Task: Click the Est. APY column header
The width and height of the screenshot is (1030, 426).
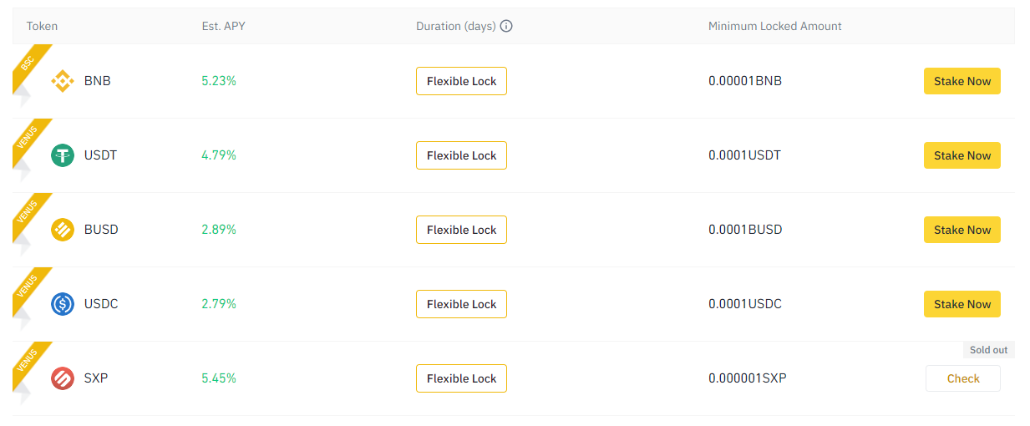Action: pos(223,26)
